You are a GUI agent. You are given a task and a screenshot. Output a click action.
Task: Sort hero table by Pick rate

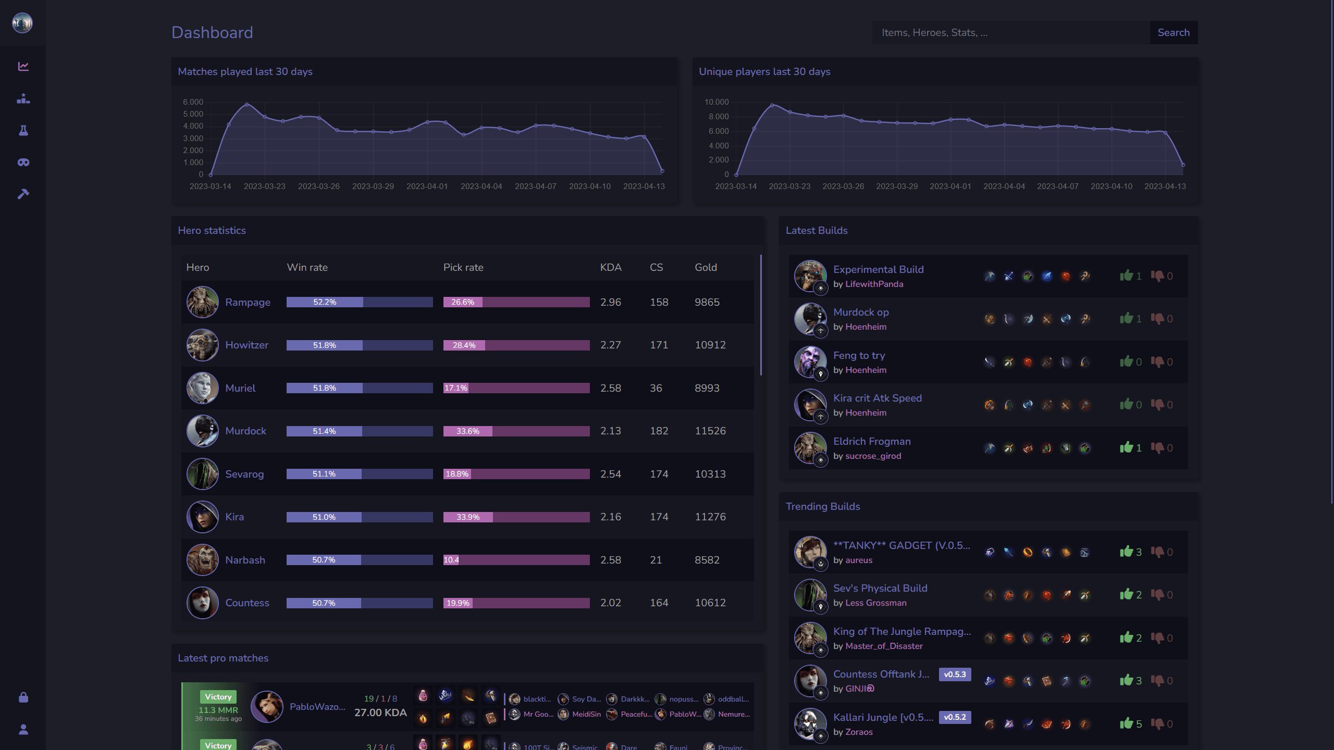pos(463,267)
